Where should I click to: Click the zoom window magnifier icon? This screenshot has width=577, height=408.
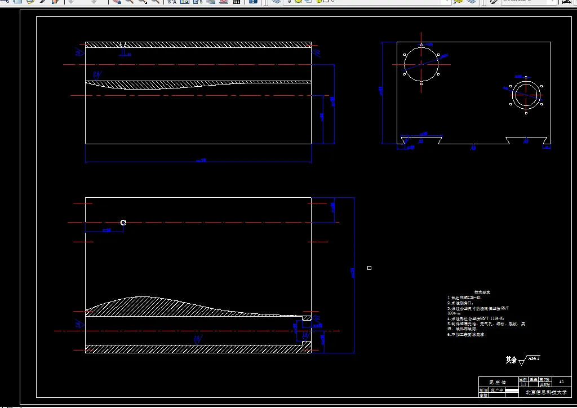(x=143, y=2)
